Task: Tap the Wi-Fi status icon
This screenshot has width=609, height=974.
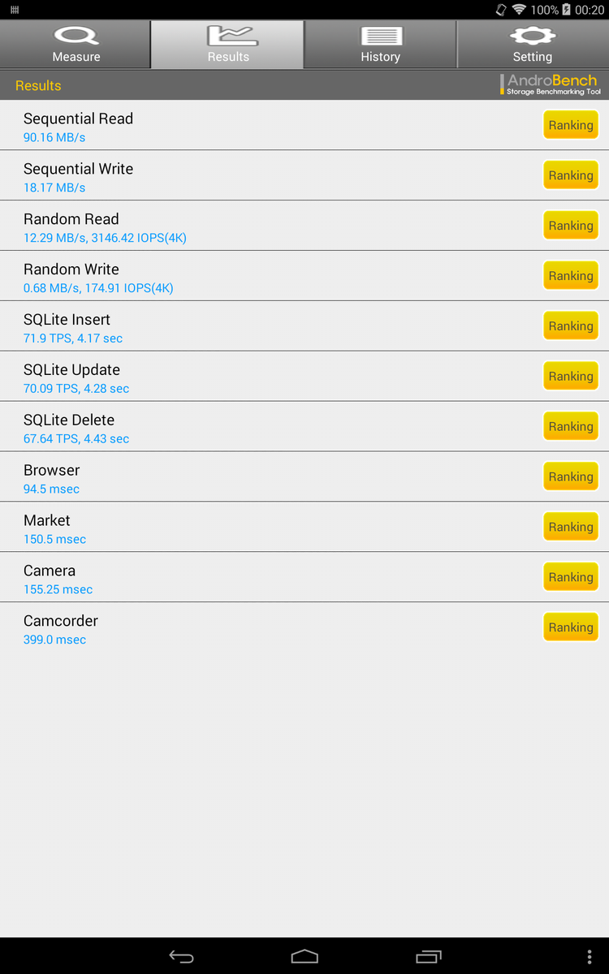Action: pyautogui.click(x=519, y=10)
